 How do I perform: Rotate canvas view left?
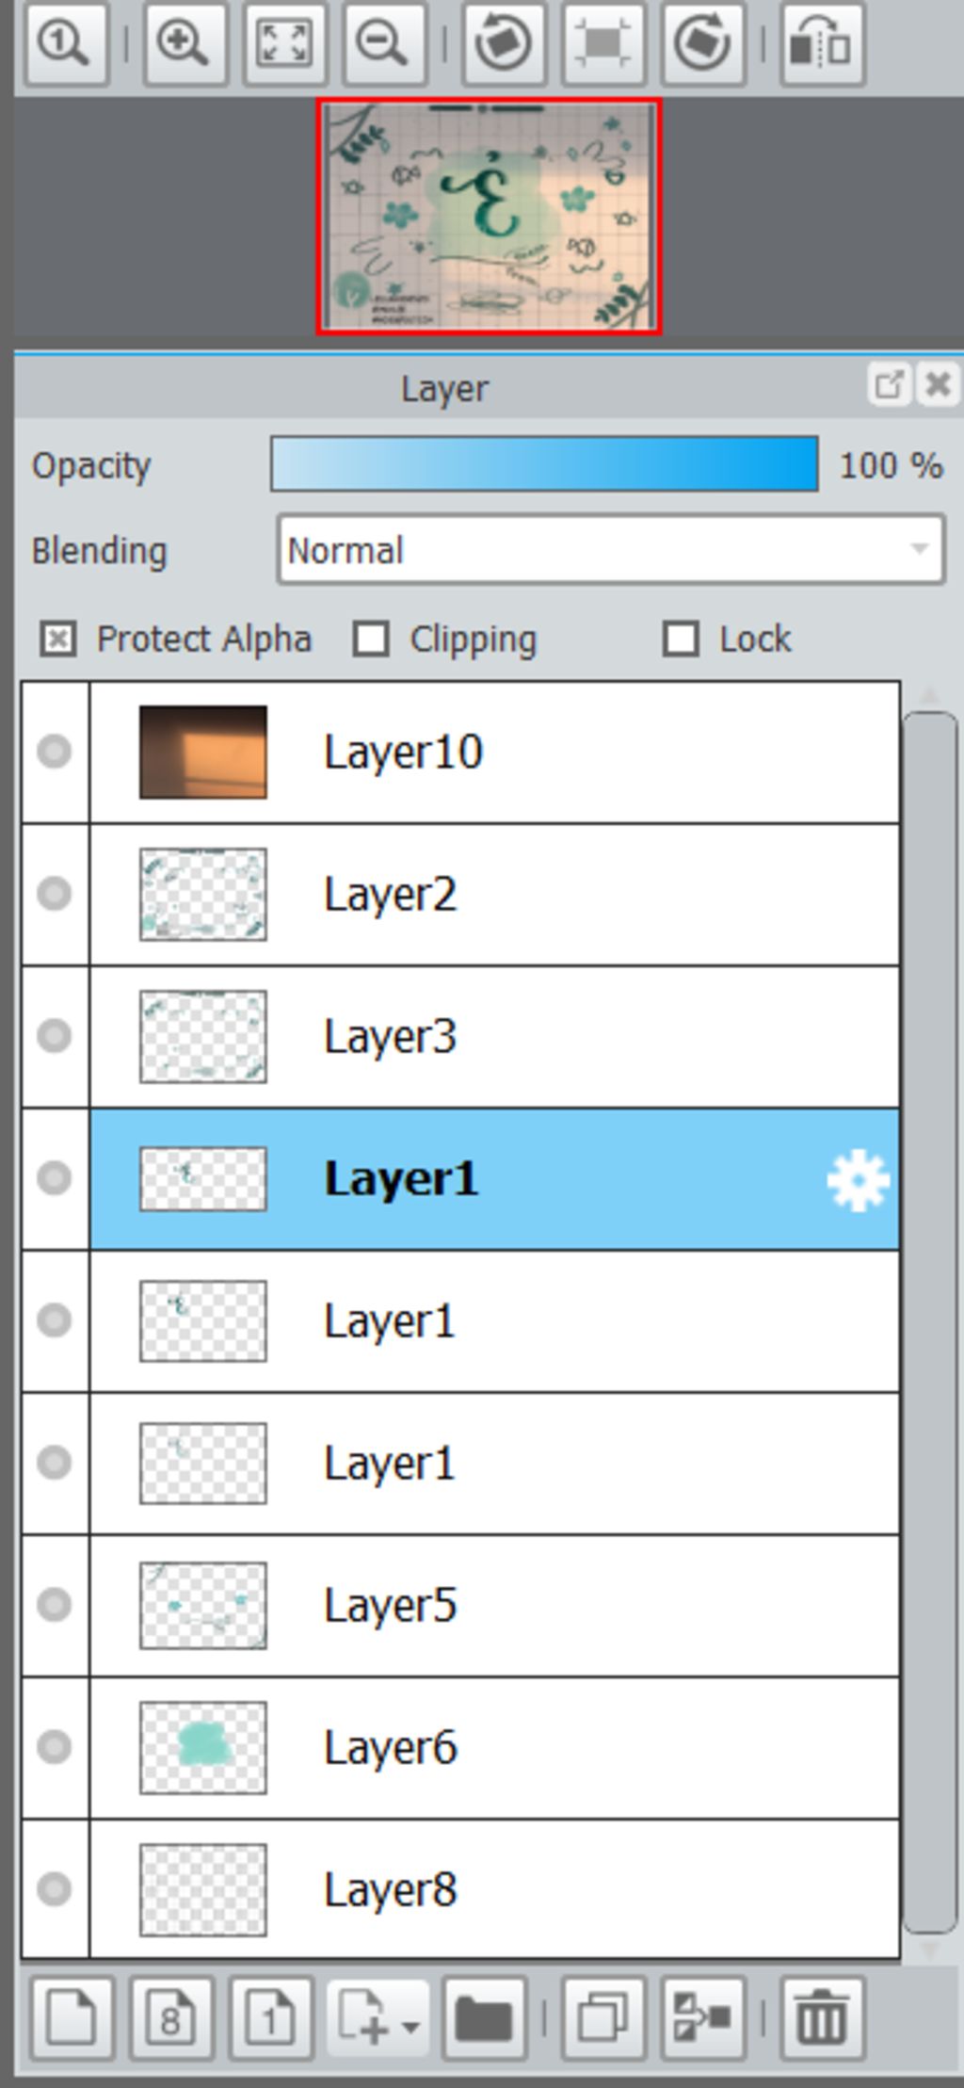[x=503, y=43]
